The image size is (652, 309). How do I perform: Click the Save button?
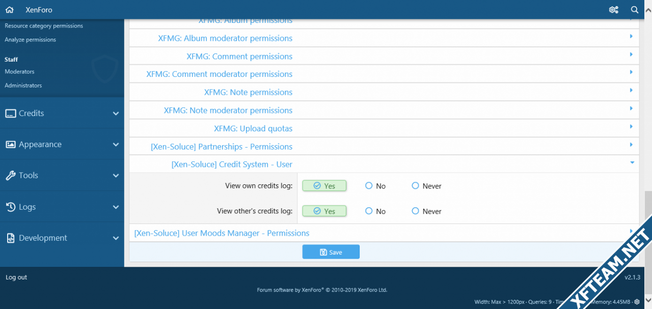click(x=331, y=252)
